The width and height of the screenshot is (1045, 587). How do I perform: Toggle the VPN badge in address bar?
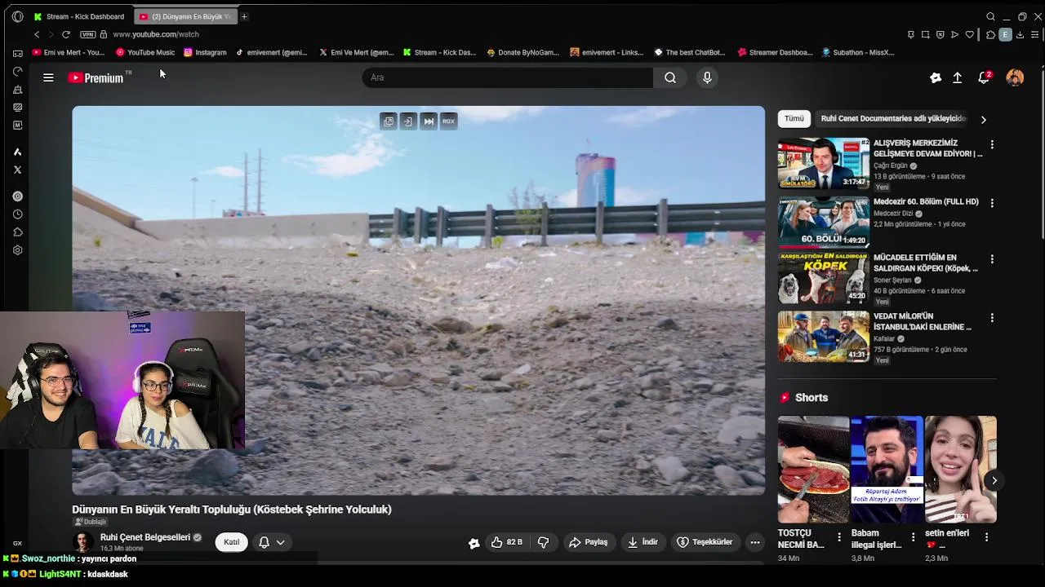(87, 34)
